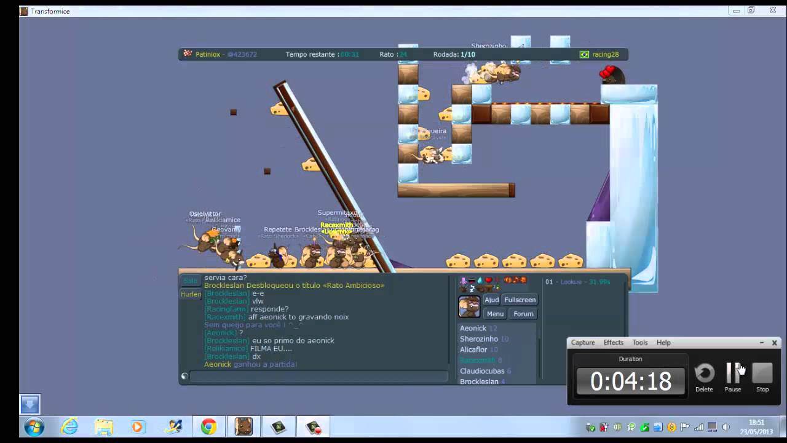Click the pink dance emote icon
Viewport: 787px width, 443px height.
pyautogui.click(x=464, y=281)
